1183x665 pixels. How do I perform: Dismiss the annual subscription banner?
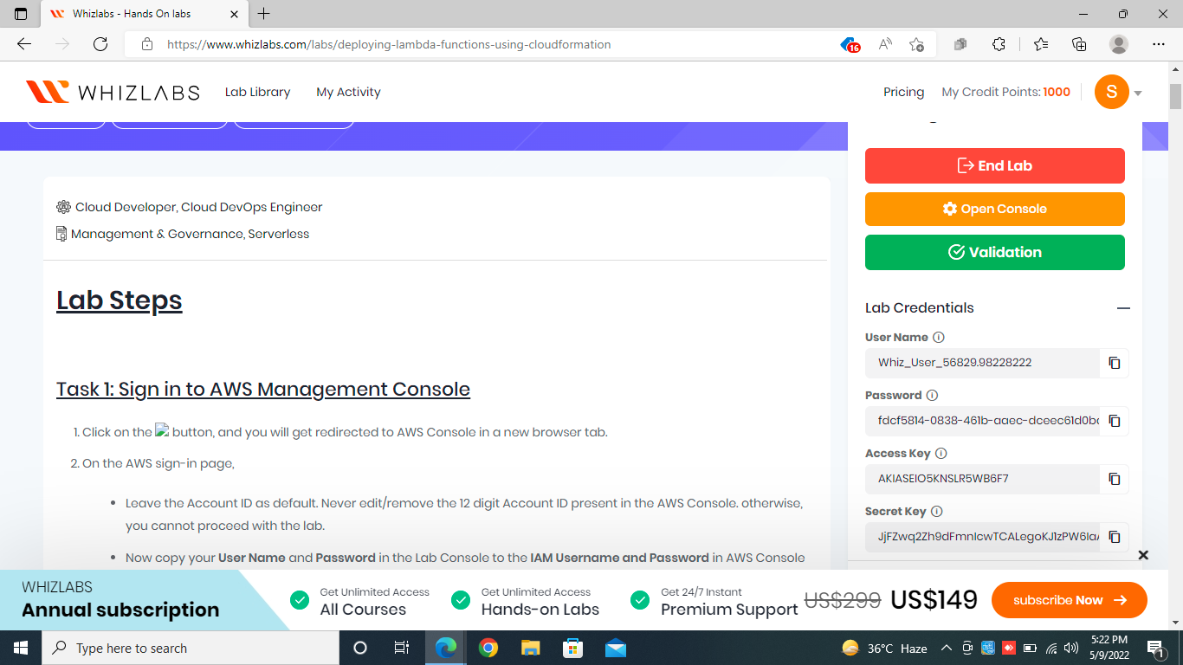click(x=1143, y=555)
